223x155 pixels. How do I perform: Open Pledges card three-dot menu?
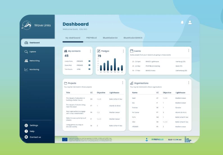(x=123, y=51)
